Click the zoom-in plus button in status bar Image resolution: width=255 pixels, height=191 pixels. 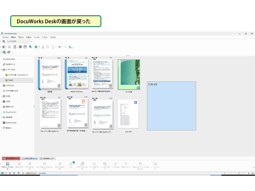pyautogui.click(x=249, y=173)
